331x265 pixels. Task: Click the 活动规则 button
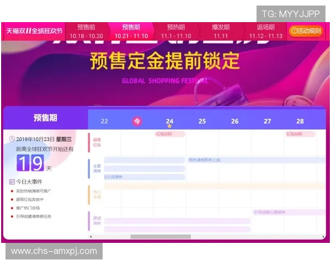tap(306, 31)
